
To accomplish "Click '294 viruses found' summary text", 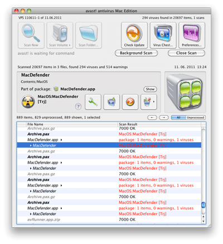I will (x=173, y=18).
